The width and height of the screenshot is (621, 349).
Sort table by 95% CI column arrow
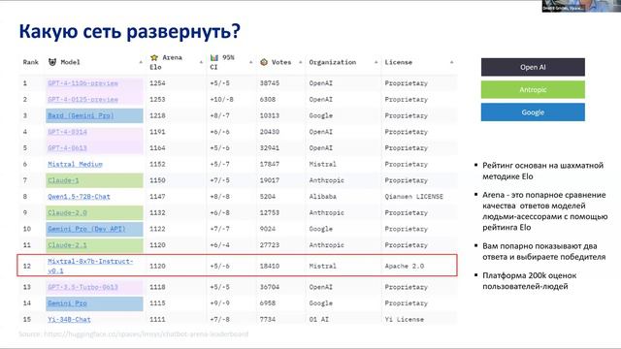(250, 62)
